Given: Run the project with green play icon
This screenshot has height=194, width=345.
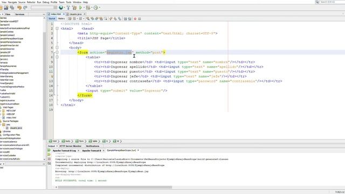Looking at the screenshot, I should [x=81, y=8].
